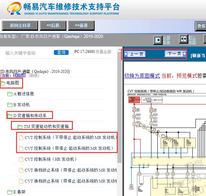Open A 概述信息 tree item
Screen dimensions: 206x196
[x=24, y=94]
